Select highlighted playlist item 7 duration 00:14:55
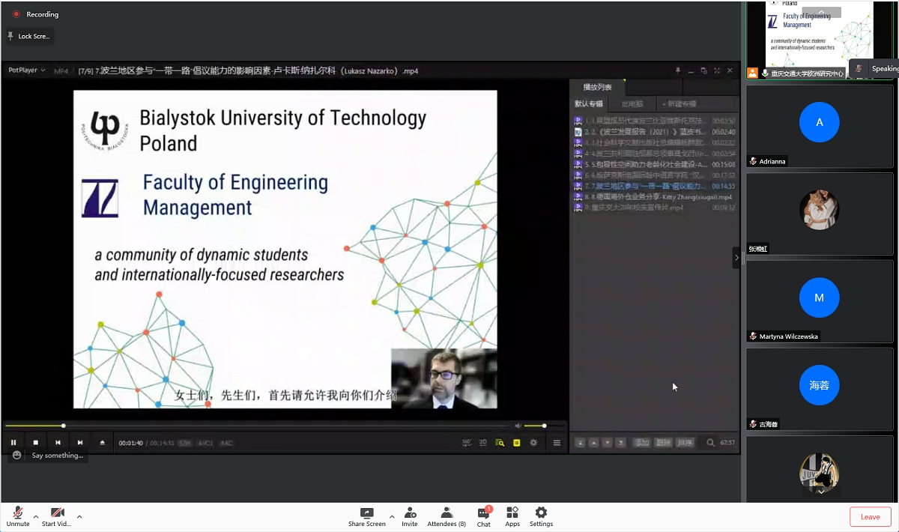The image size is (899, 532). pyautogui.click(x=655, y=186)
